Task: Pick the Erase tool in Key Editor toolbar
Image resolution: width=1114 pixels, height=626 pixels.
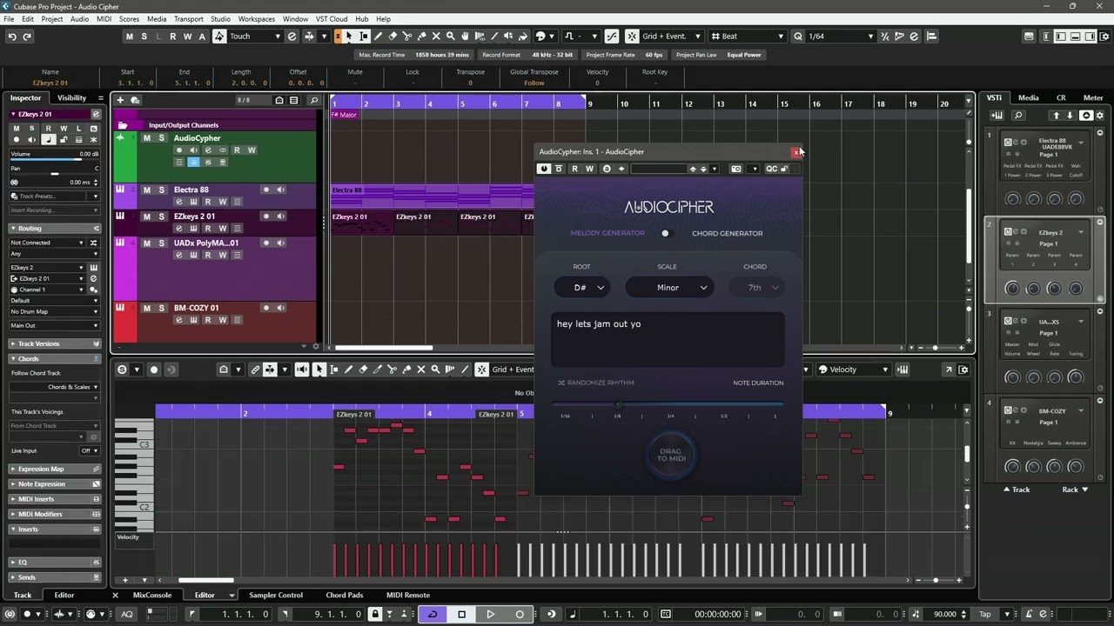Action: tap(363, 370)
